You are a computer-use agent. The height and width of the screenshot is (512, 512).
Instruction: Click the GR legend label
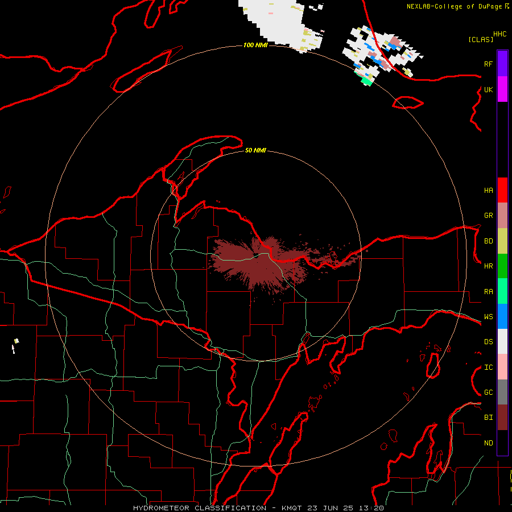[x=488, y=216]
